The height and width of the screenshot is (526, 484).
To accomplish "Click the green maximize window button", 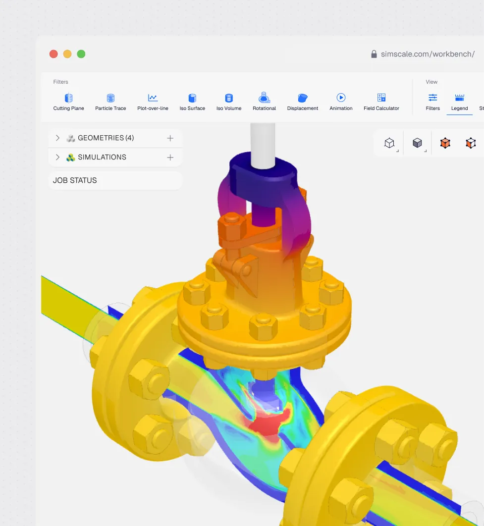I will point(81,54).
